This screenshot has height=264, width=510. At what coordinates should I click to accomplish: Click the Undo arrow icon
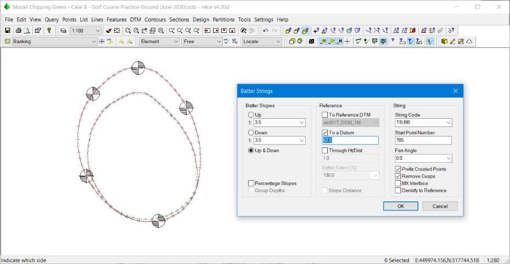266,31
